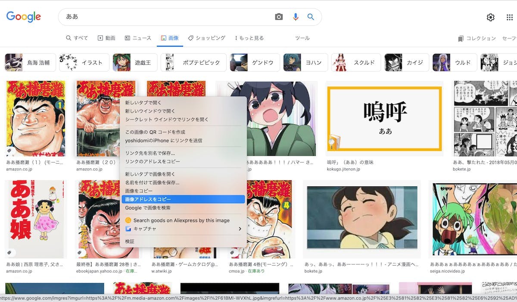Open search by image camera icon
517x302 pixels.
pos(279,17)
